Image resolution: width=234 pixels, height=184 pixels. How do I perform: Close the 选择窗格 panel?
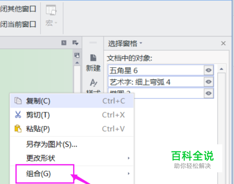[x=223, y=43]
